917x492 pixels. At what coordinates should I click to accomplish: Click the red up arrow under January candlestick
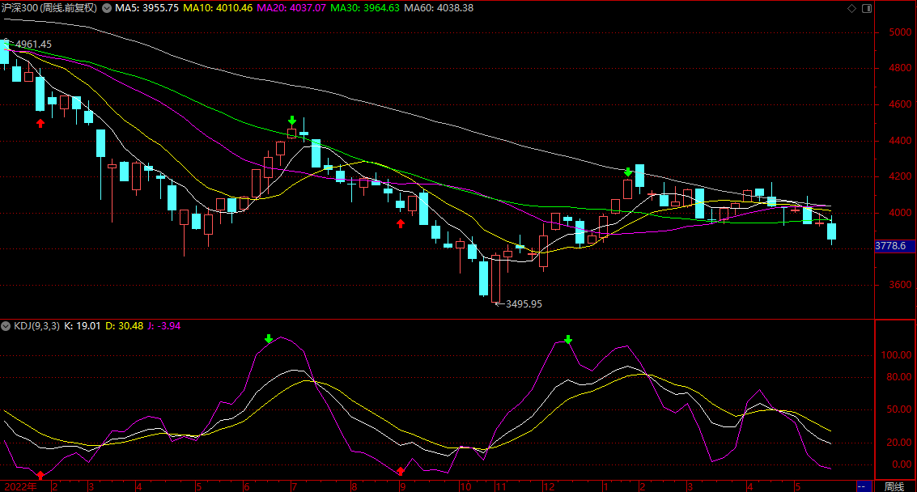coord(40,123)
